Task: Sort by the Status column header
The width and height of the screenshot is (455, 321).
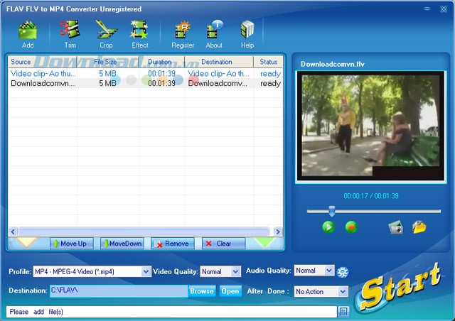Action: 269,62
